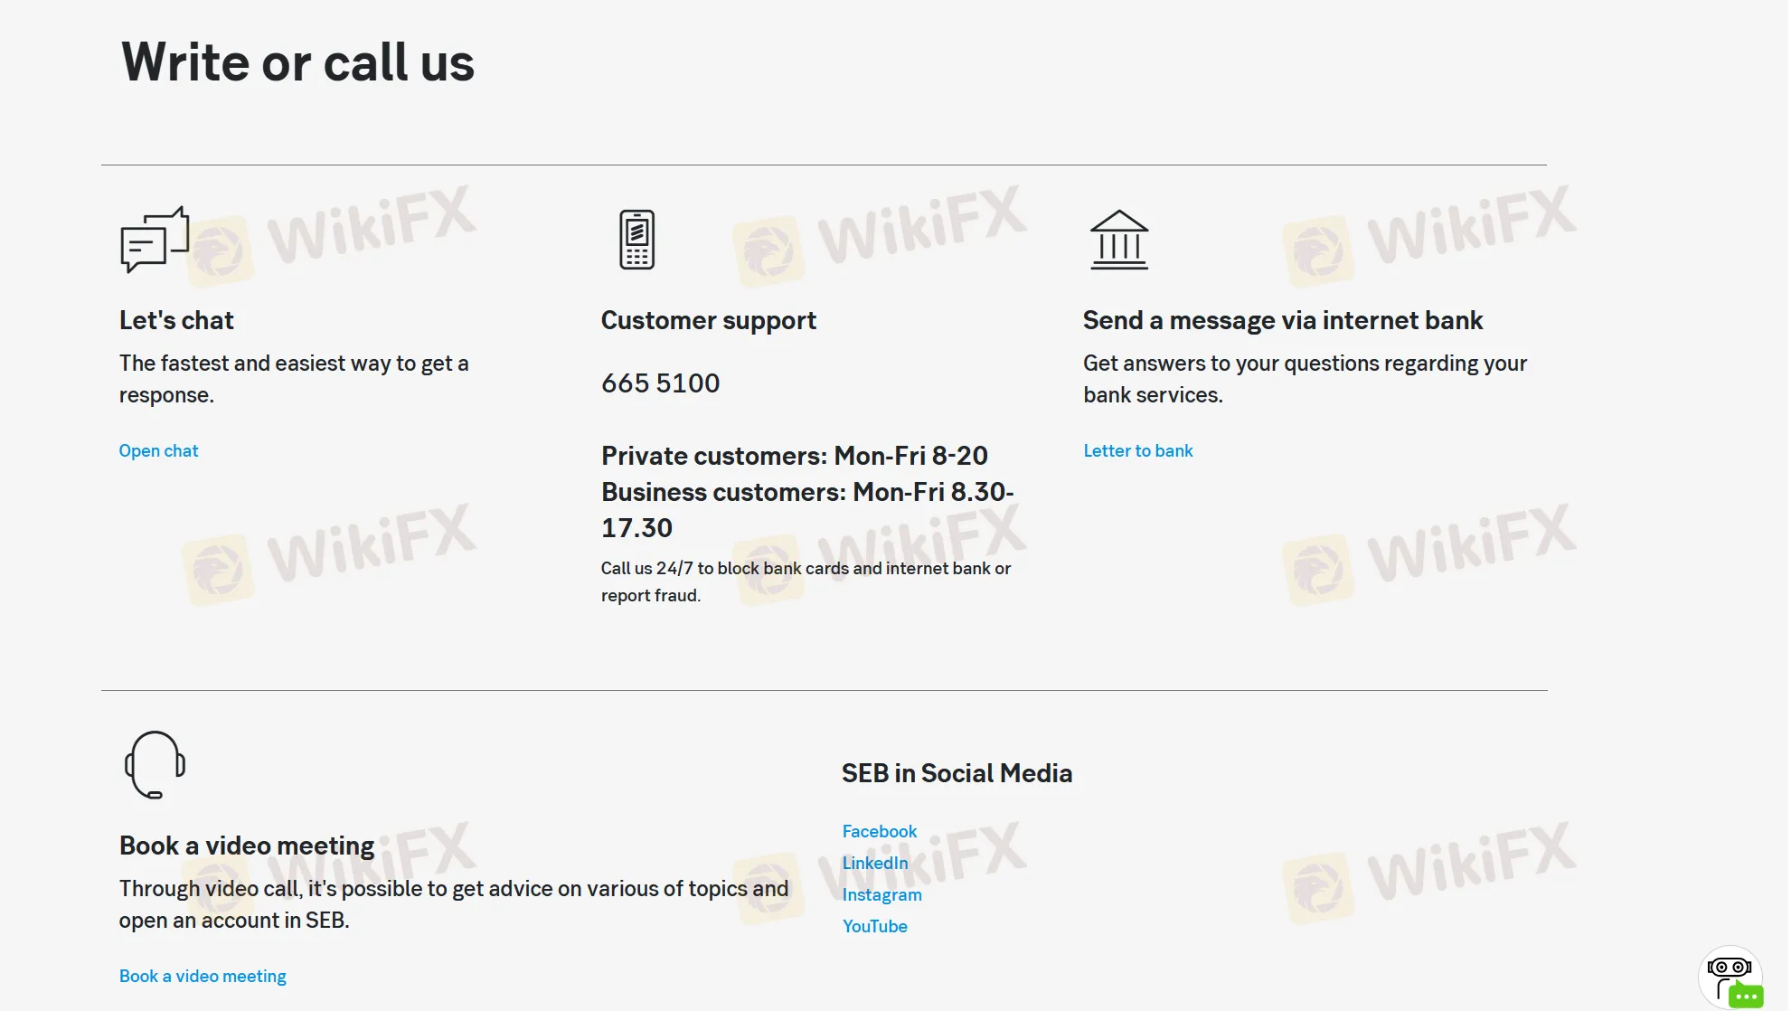Select the "Customer support" heading
Screen dimensions: 1791x1011
point(709,320)
